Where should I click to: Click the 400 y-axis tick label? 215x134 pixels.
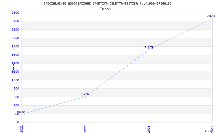tap(16, 105)
